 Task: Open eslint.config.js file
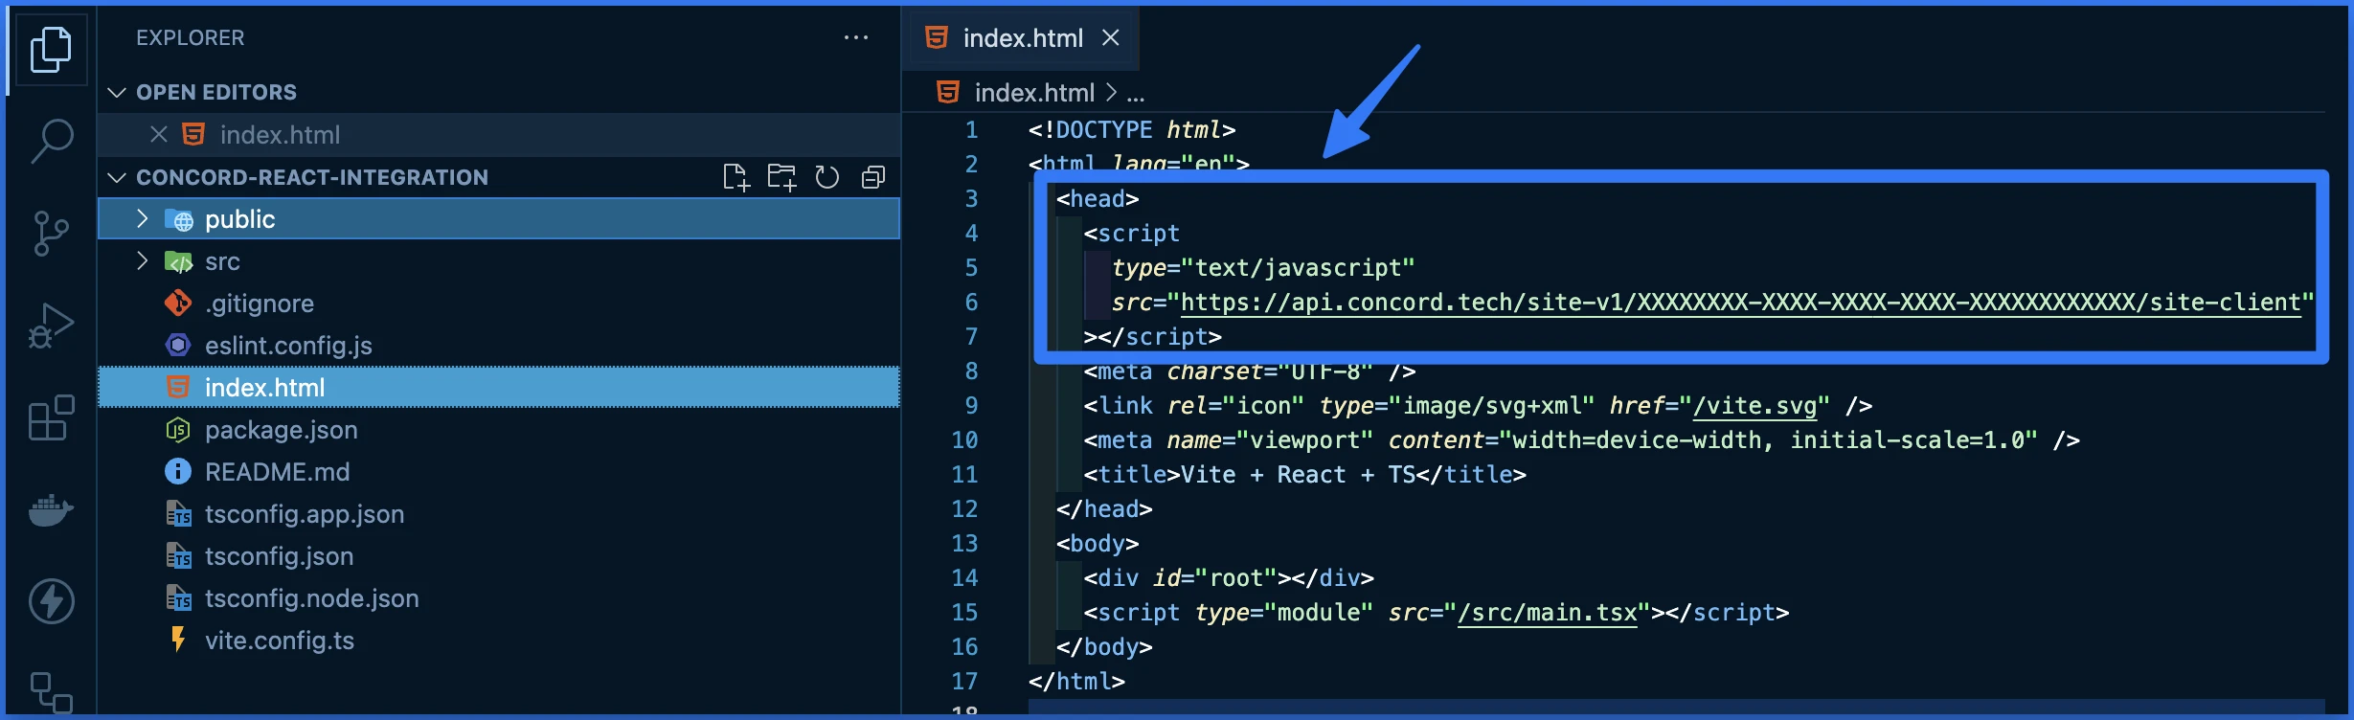pos(499,346)
